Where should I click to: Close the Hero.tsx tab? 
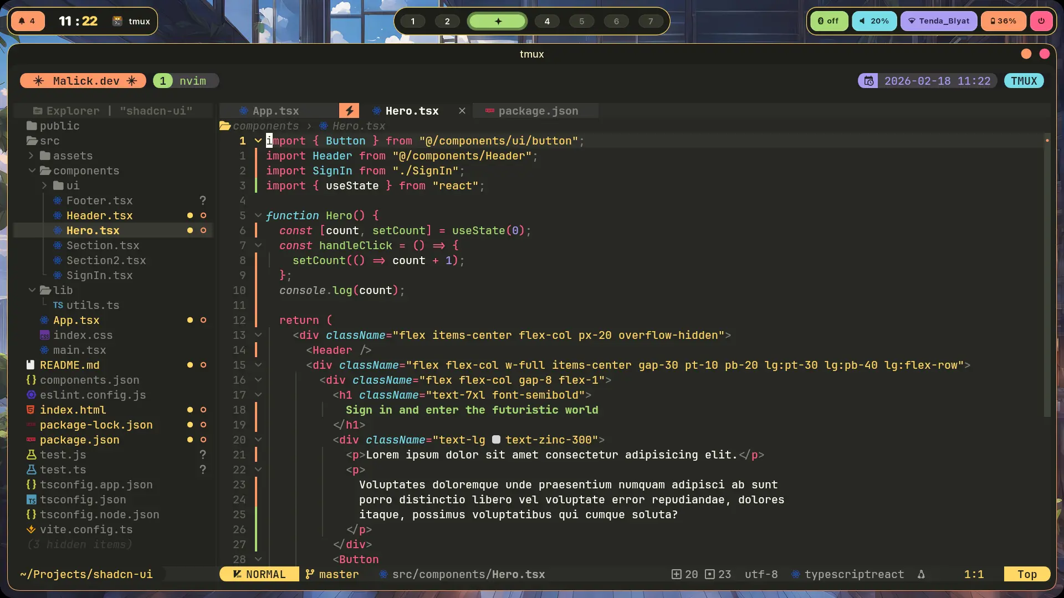[x=462, y=111]
